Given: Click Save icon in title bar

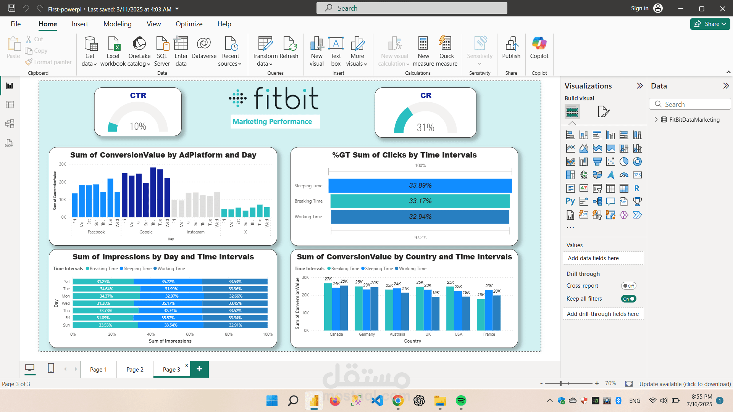Looking at the screenshot, I should [11, 8].
